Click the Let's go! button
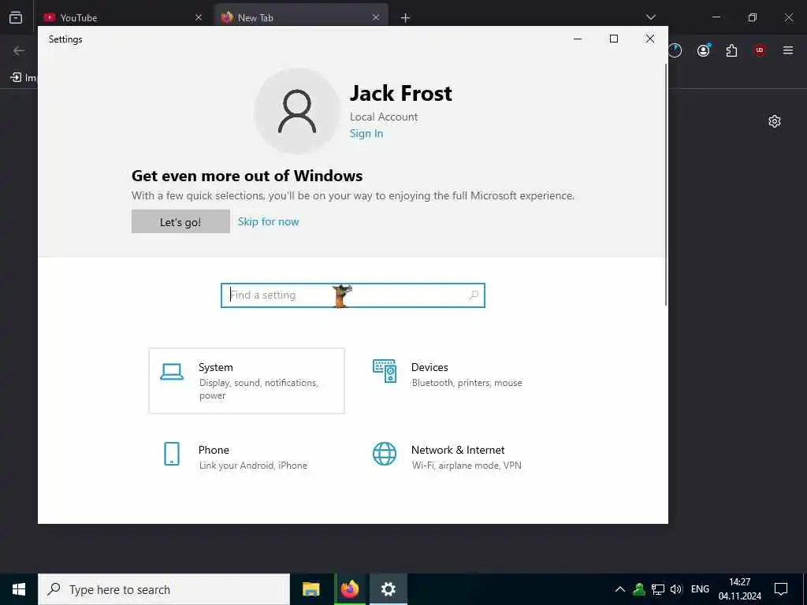 click(180, 221)
